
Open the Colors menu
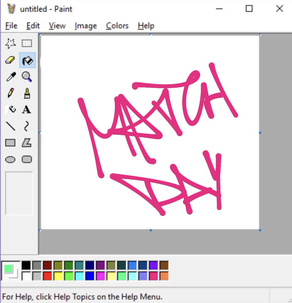117,26
